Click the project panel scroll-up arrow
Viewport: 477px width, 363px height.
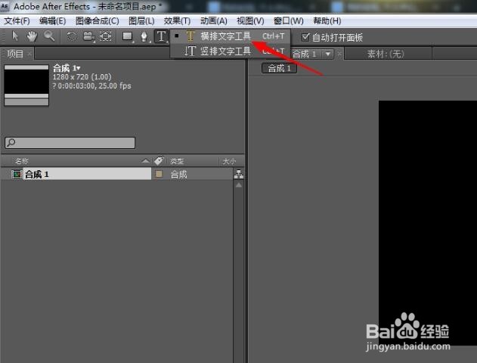(239, 185)
